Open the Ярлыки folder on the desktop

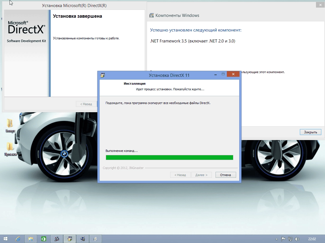click(10, 149)
